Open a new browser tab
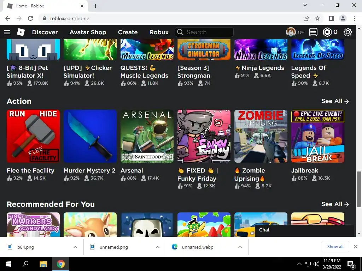This screenshot has height=271, width=362. [x=95, y=6]
